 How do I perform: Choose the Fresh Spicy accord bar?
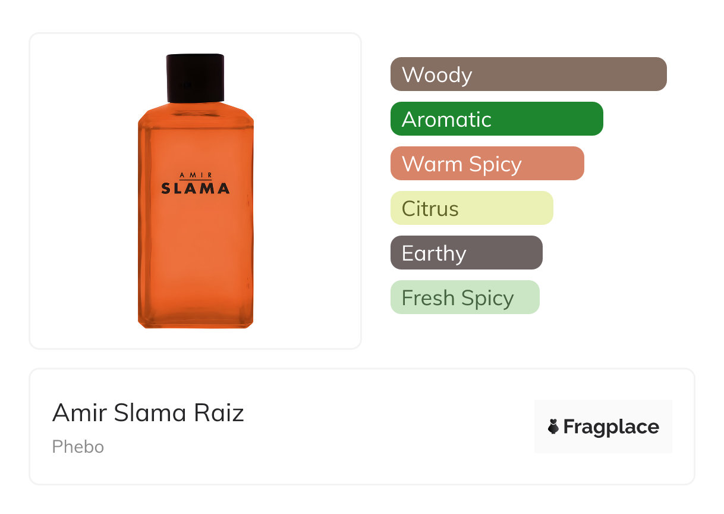(464, 297)
